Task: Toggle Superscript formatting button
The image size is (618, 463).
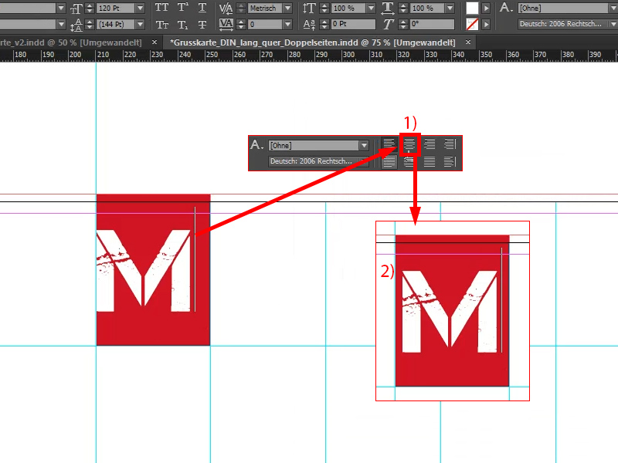Action: [182, 8]
